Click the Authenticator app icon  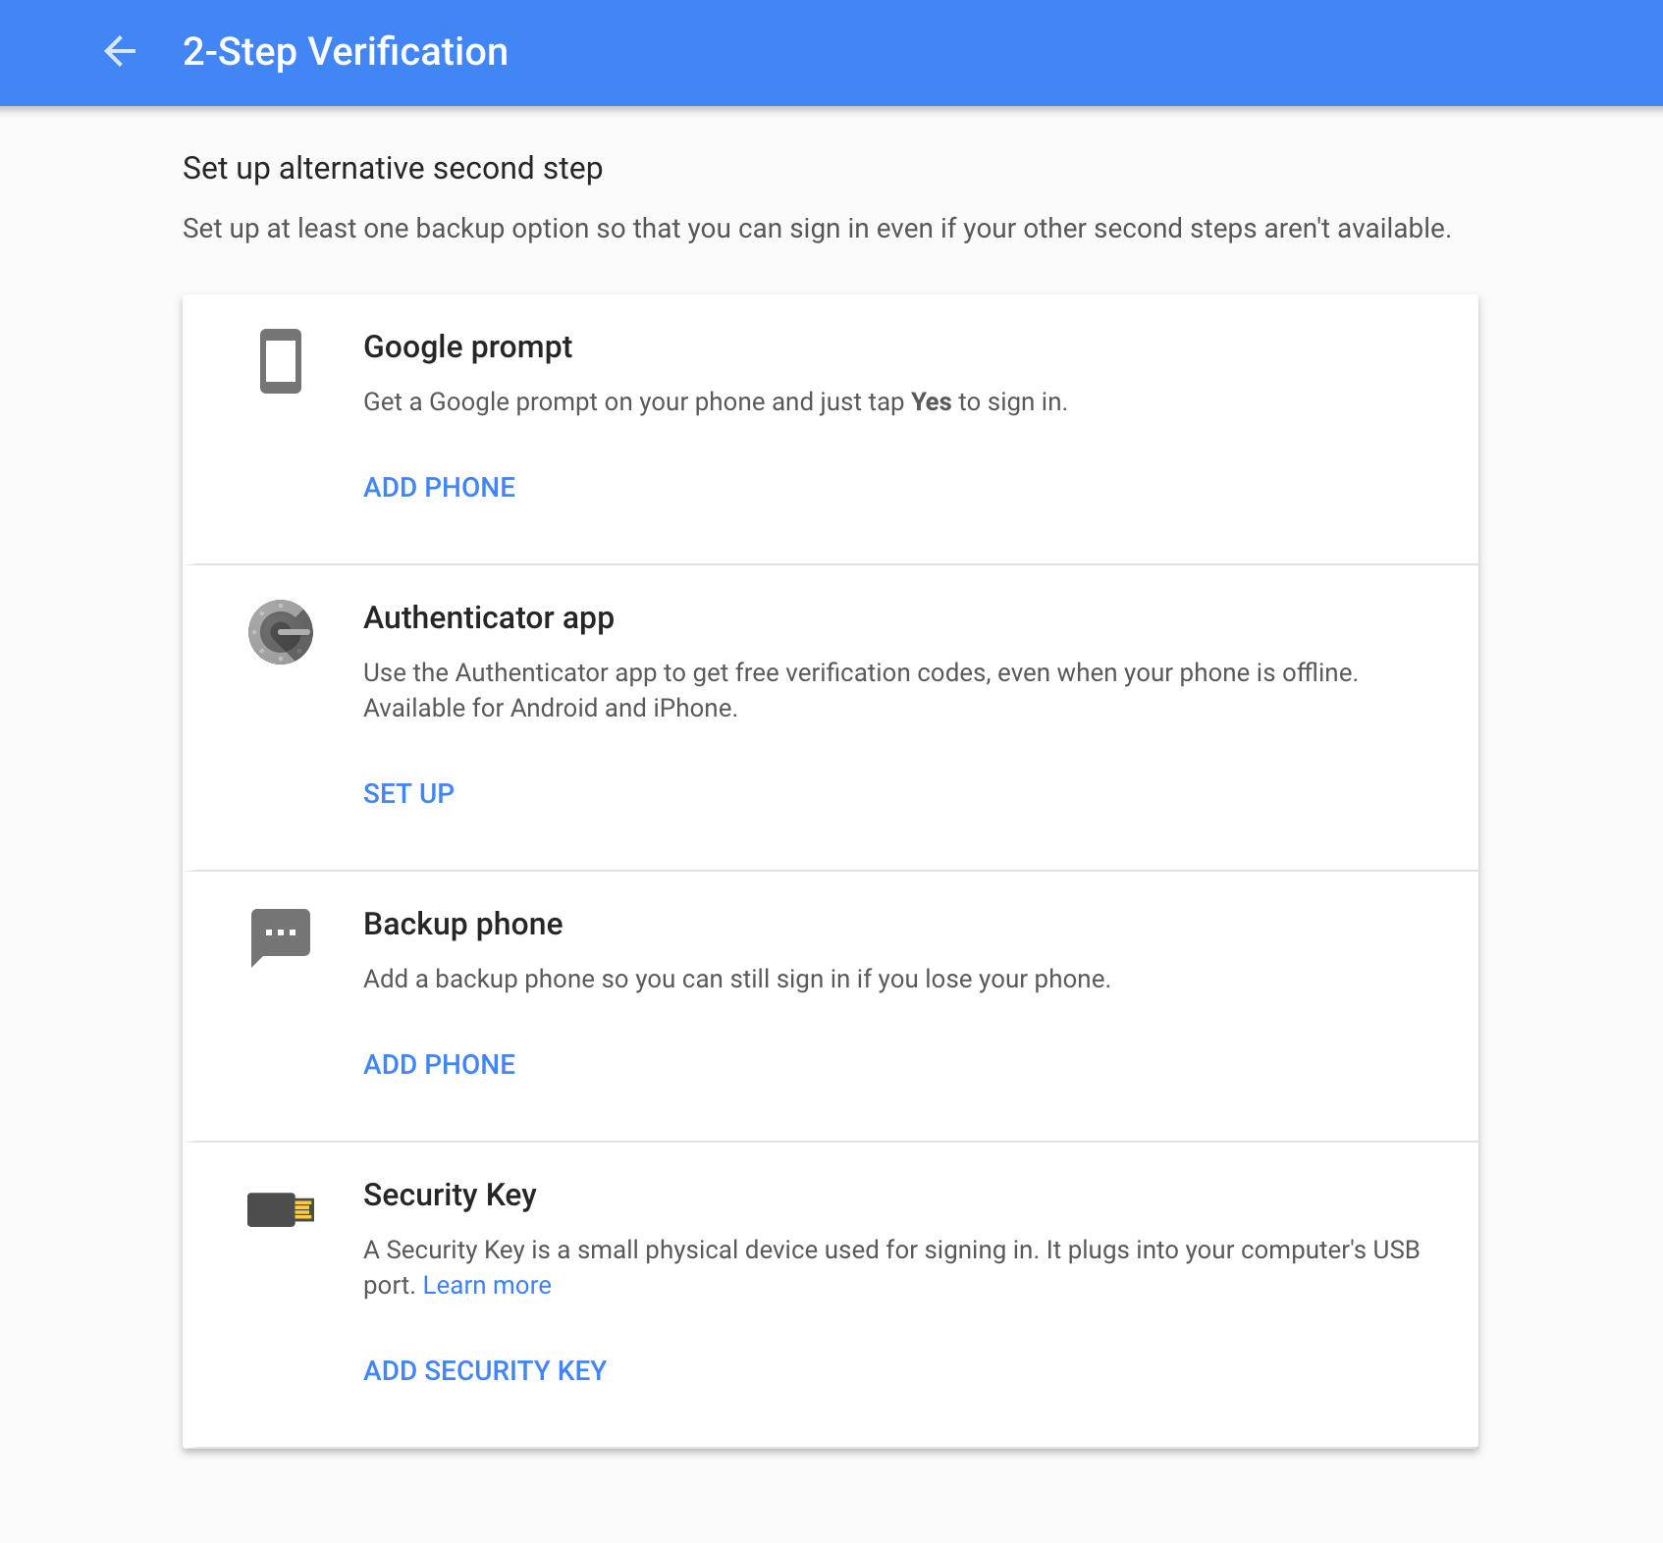coord(281,632)
